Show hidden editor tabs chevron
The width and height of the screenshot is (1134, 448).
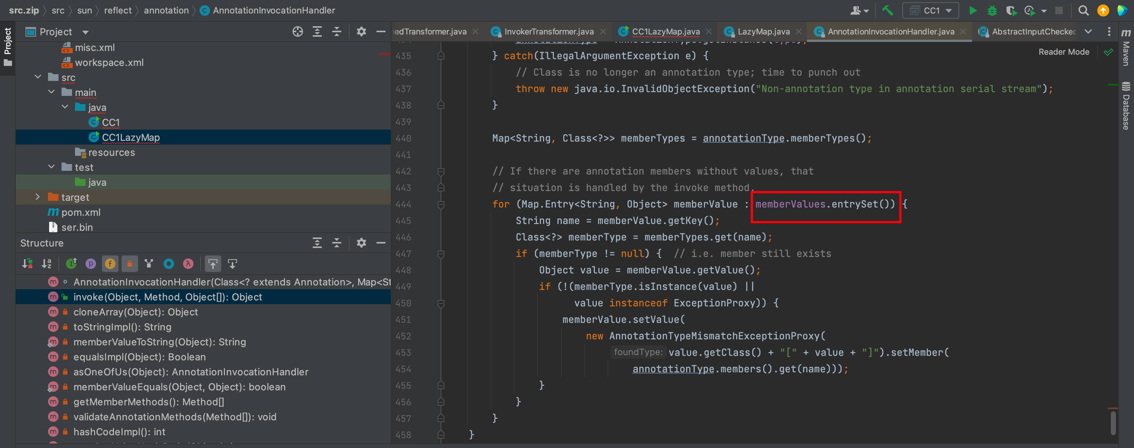[1088, 31]
